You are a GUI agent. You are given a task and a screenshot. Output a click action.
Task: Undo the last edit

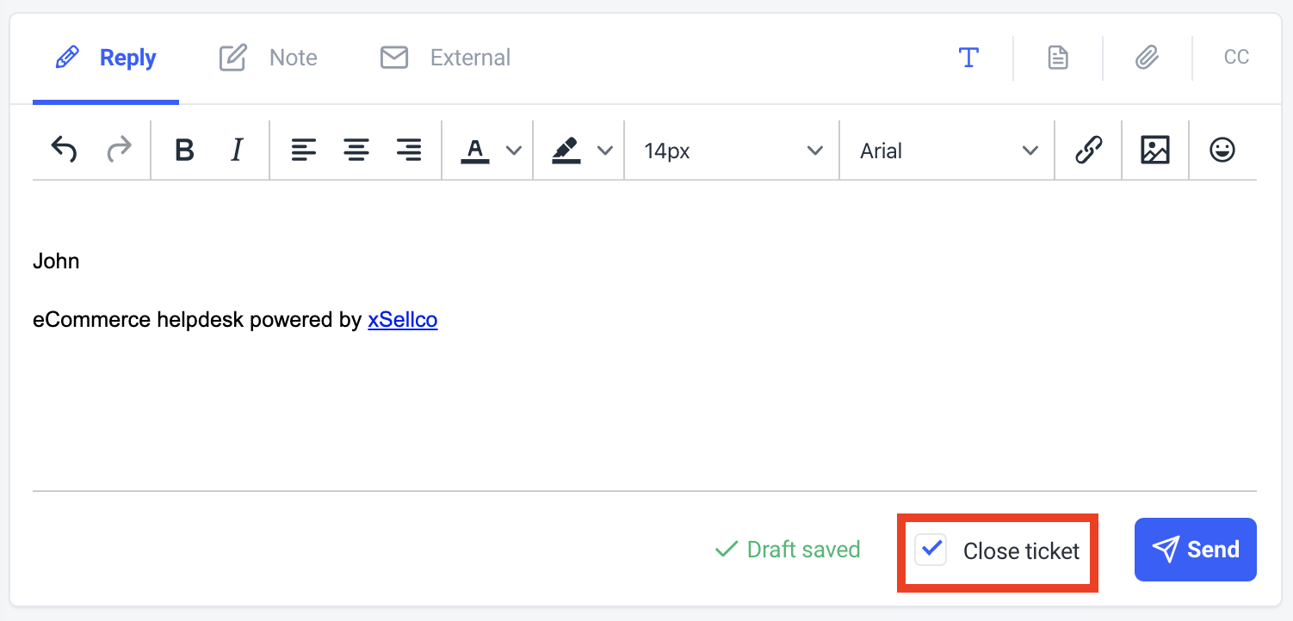tap(65, 150)
